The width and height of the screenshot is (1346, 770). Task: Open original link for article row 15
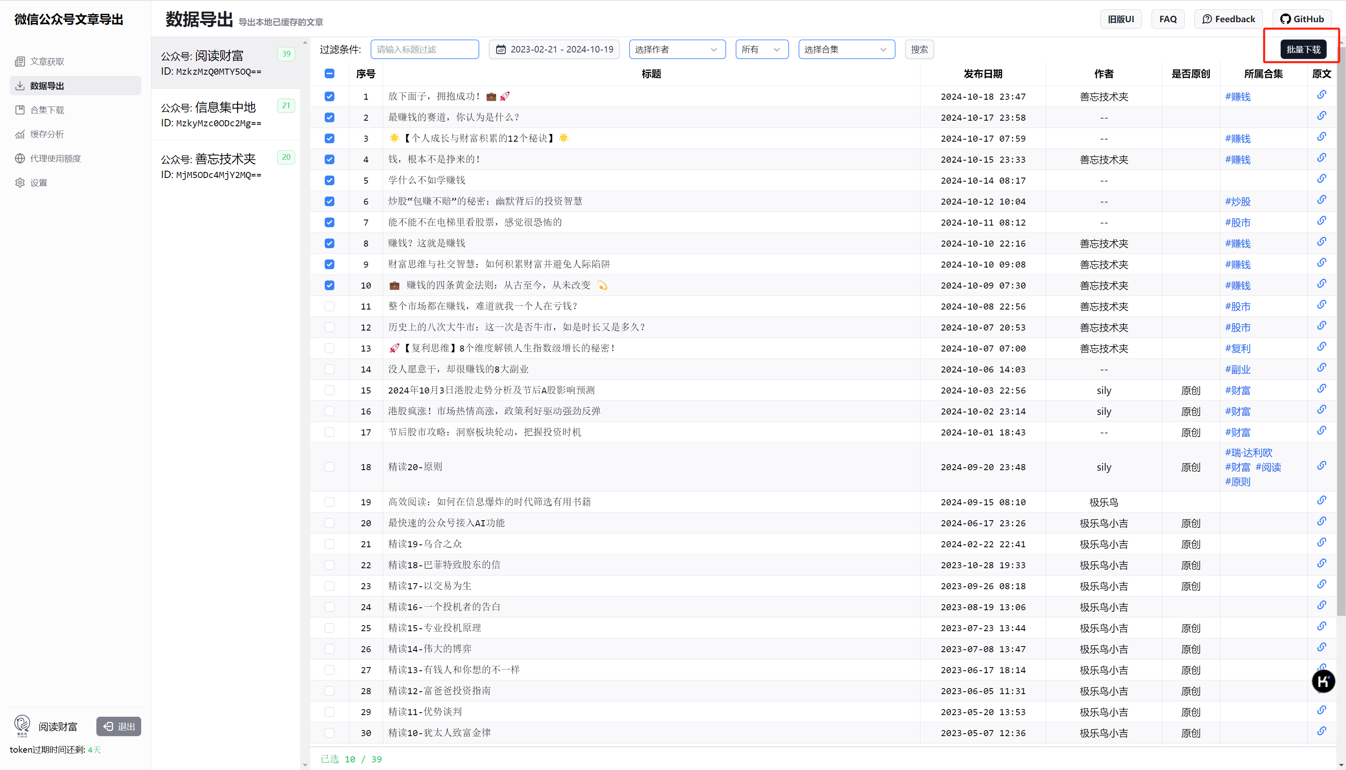[x=1321, y=389]
